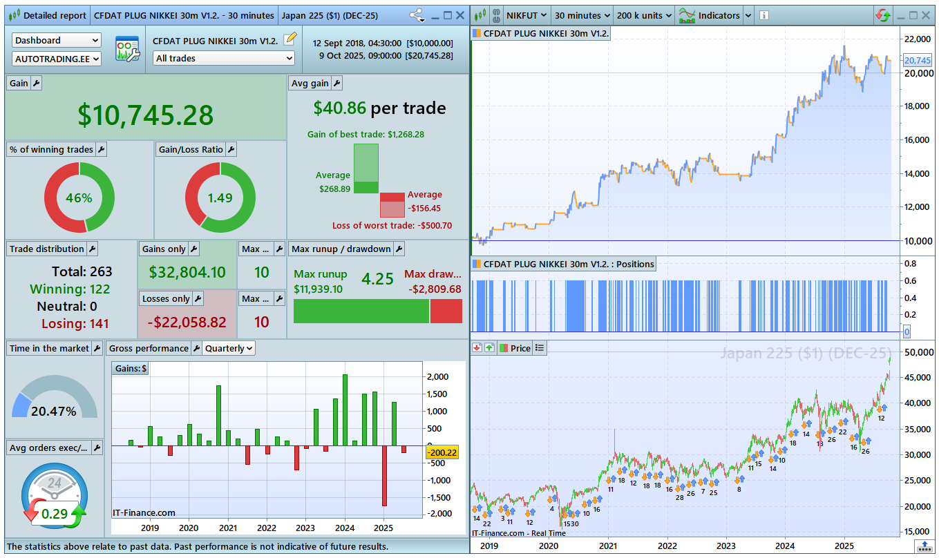
Task: Open the 30 minutes timeframe menu
Action: [x=582, y=15]
